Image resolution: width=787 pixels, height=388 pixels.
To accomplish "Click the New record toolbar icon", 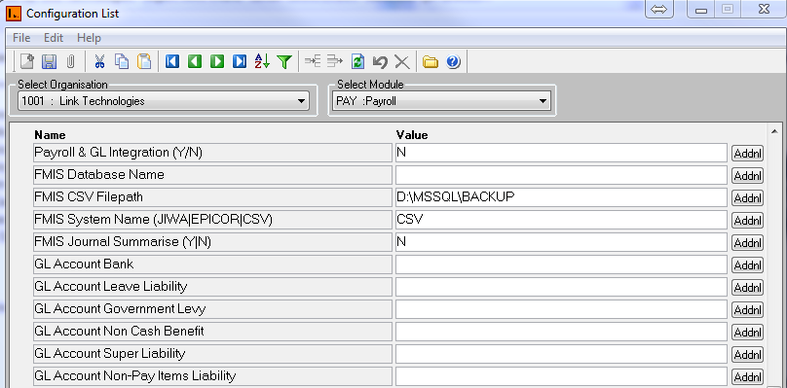I will click(x=26, y=61).
